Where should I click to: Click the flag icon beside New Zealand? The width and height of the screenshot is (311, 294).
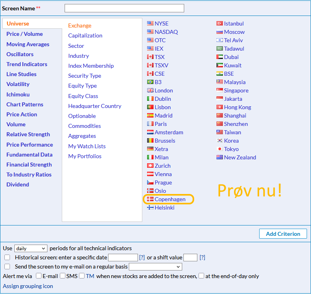[220, 157]
